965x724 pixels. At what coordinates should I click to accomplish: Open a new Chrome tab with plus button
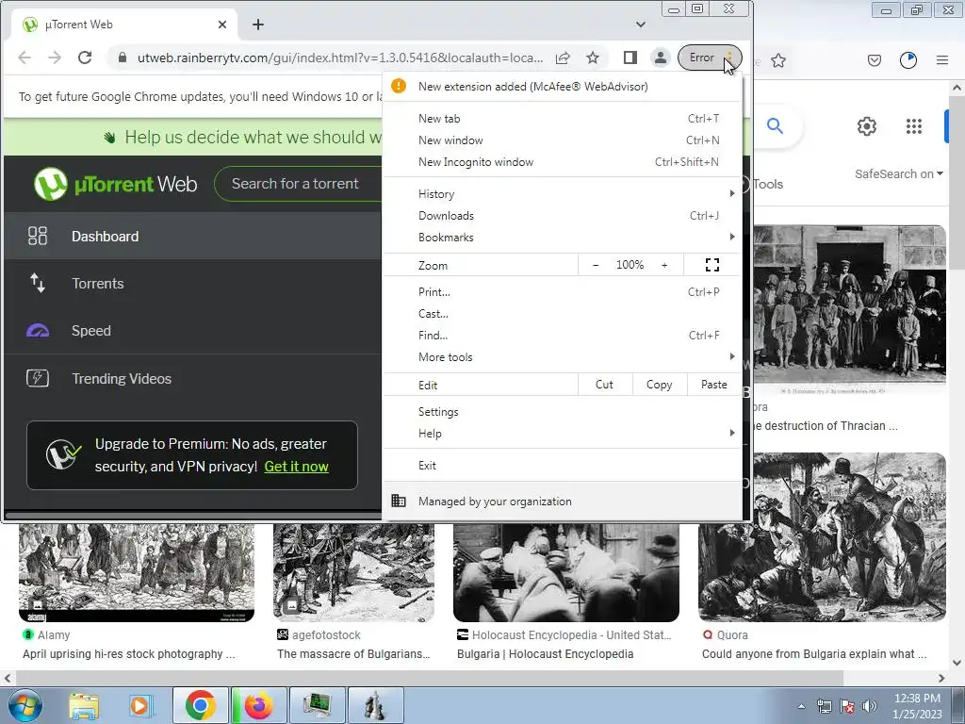click(258, 25)
